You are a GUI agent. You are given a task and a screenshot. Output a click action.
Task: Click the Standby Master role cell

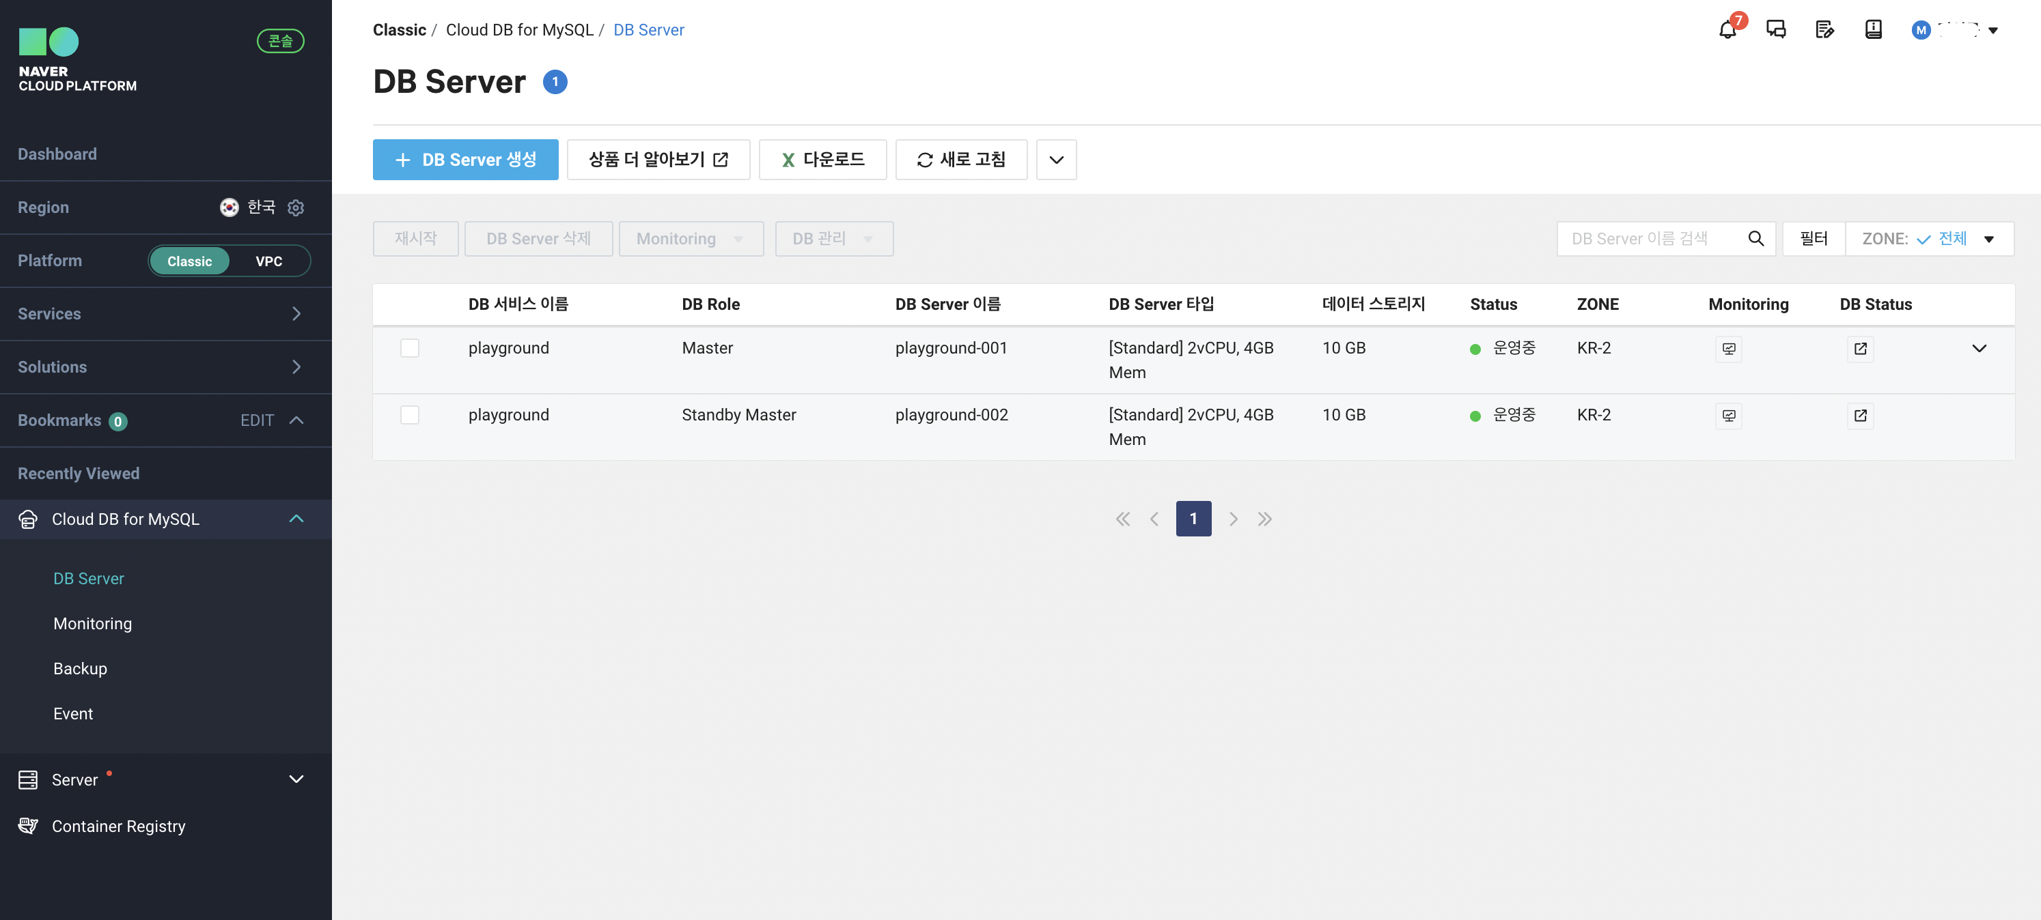738,415
